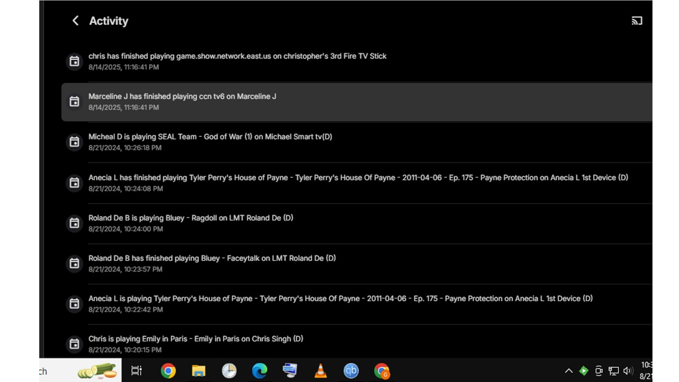
Task: Click calendar icon beside Emily in Paris entry
Action: click(75, 344)
